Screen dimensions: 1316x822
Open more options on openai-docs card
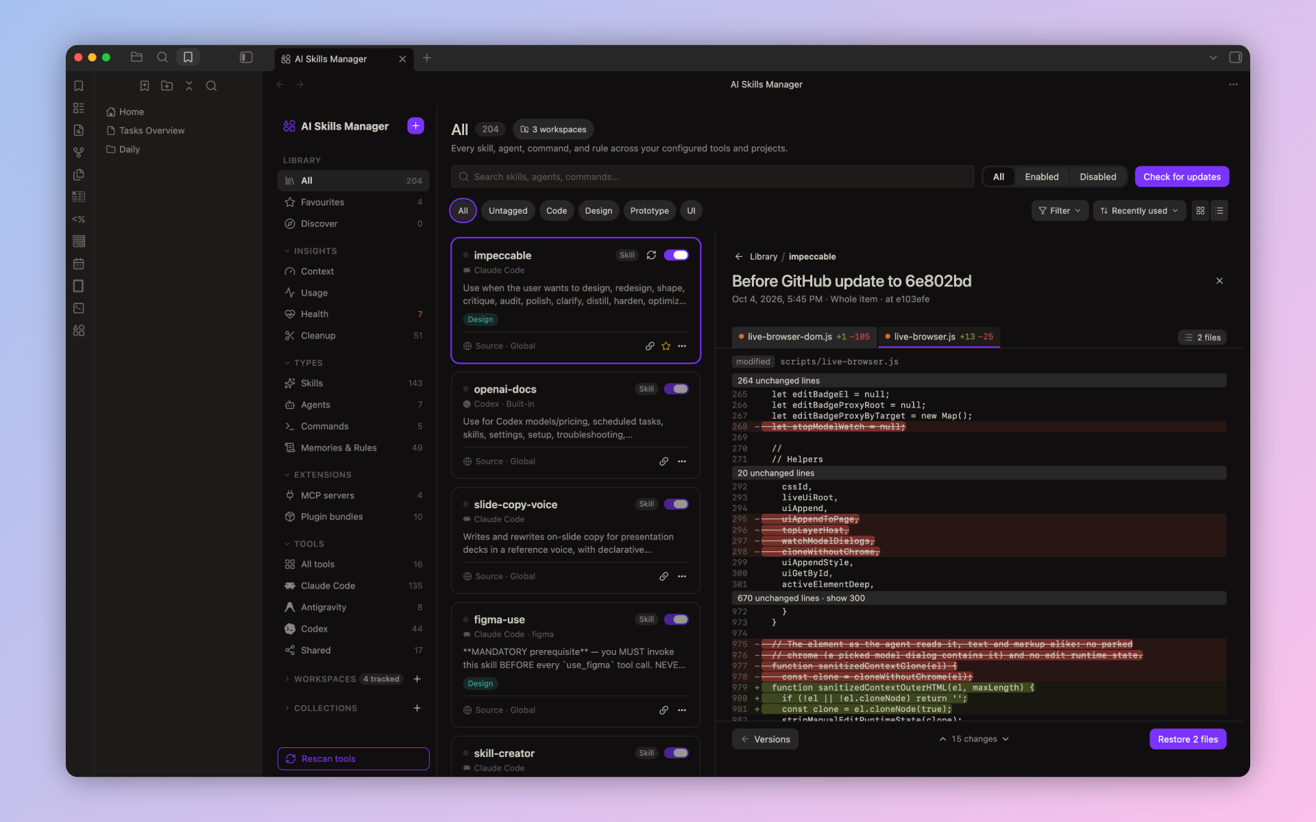pos(682,462)
